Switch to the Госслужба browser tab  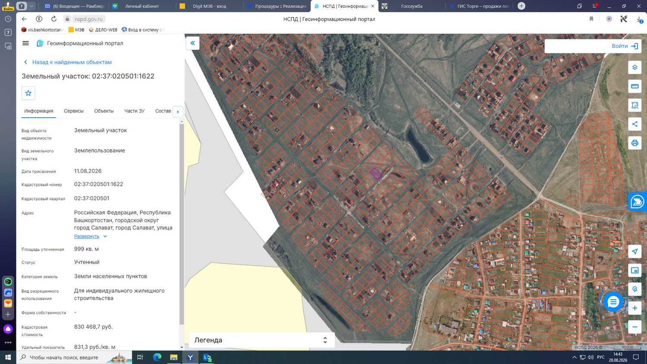[x=411, y=6]
